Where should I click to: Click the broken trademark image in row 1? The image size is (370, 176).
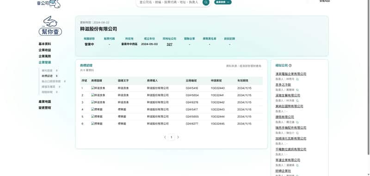(x=98, y=88)
